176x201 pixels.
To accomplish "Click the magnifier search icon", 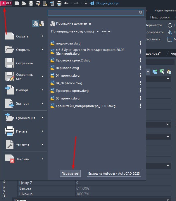I will [x=141, y=13].
